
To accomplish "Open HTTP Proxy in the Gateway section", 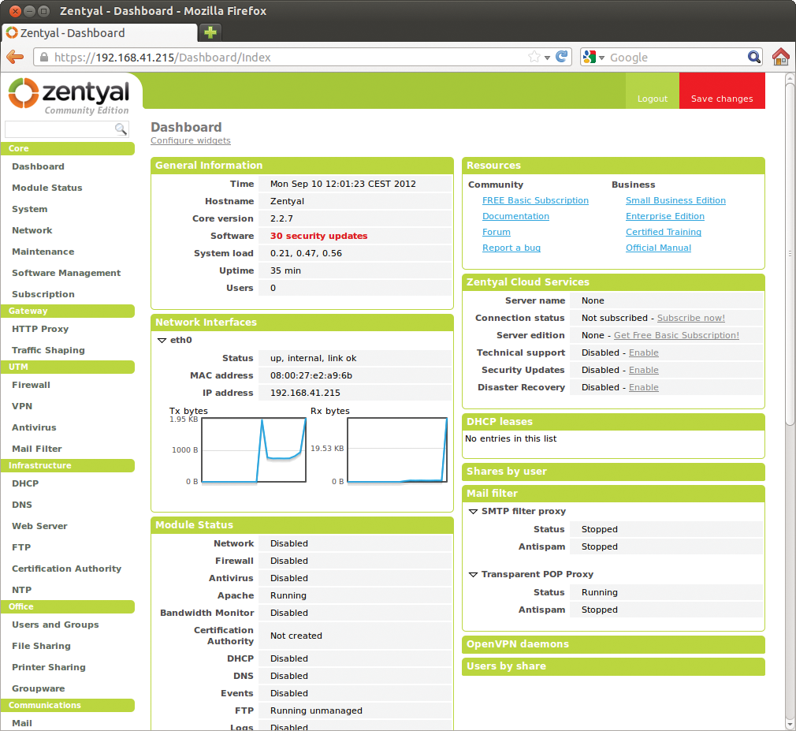I will pyautogui.click(x=40, y=329).
